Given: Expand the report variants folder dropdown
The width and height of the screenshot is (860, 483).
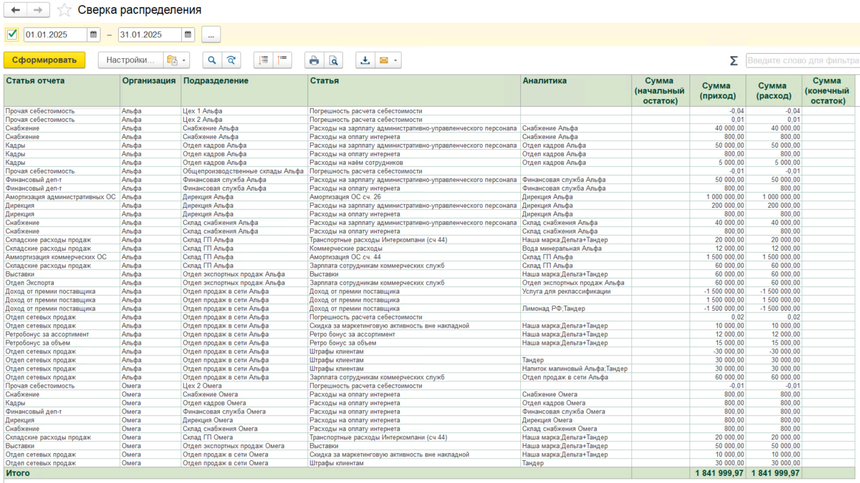Looking at the screenshot, I should [176, 60].
